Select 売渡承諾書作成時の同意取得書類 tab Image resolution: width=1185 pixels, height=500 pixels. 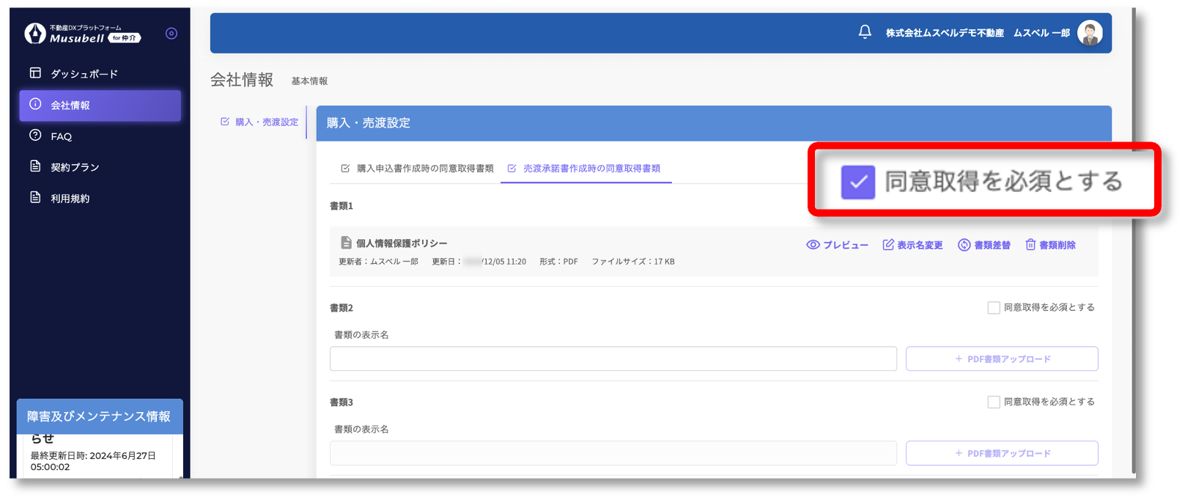pyautogui.click(x=586, y=169)
